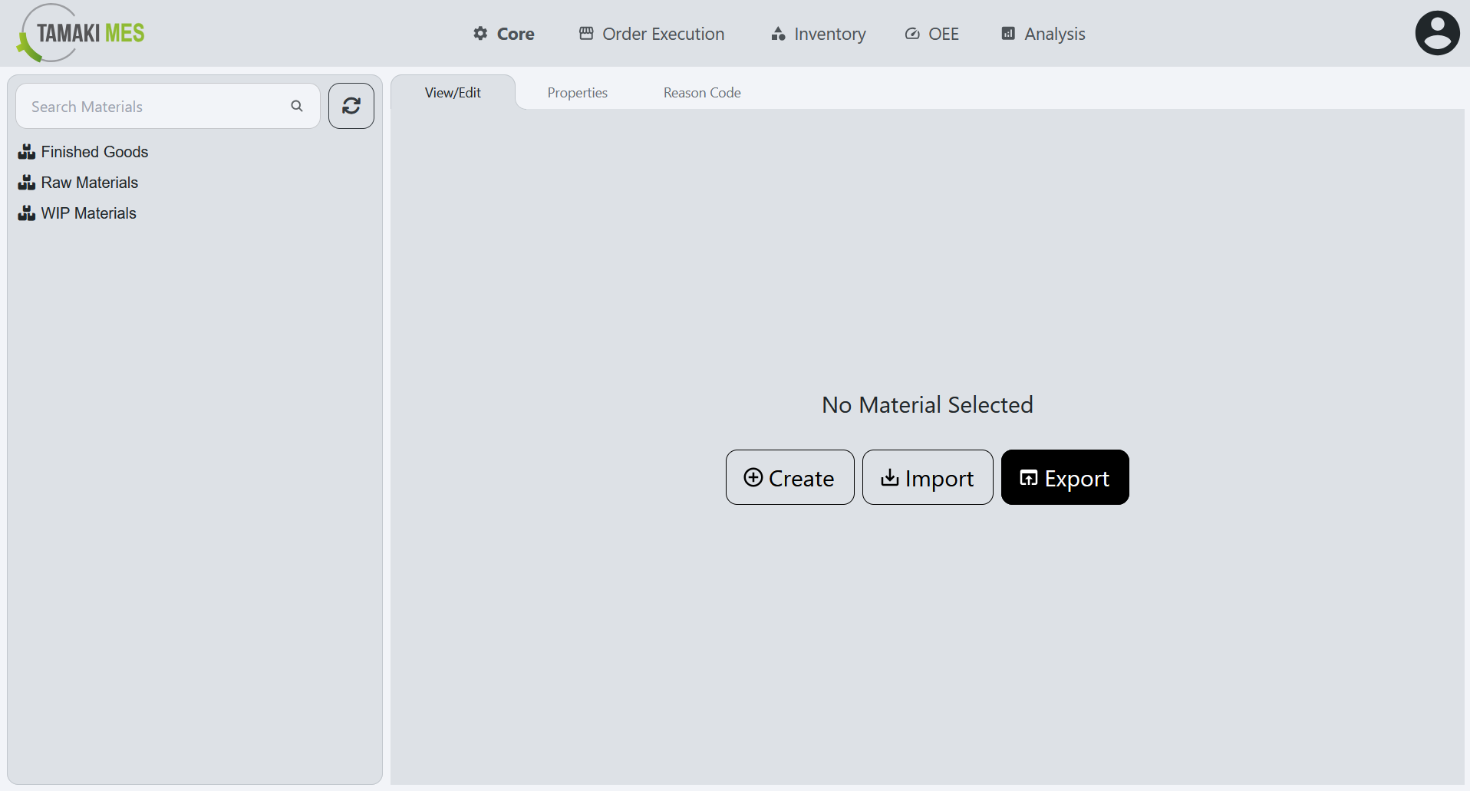Click the Order Execution storefront icon
The width and height of the screenshot is (1470, 791).
coord(585,33)
